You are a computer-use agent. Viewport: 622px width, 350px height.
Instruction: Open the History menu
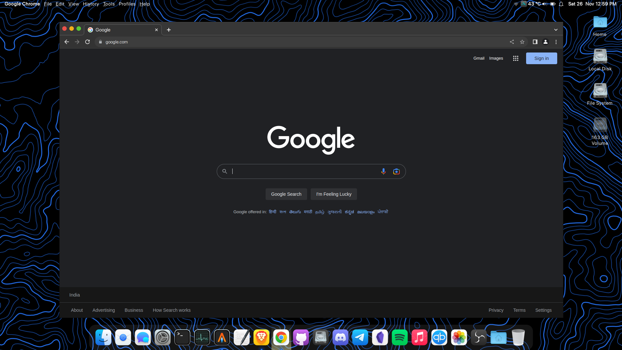(91, 4)
